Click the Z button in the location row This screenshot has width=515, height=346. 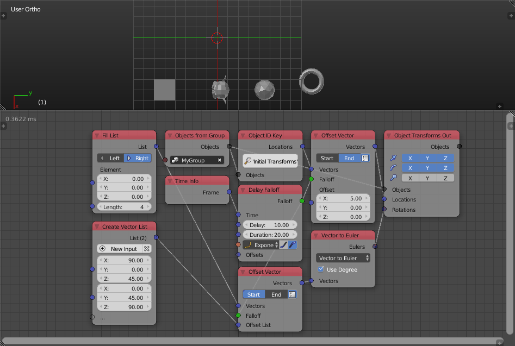click(445, 158)
